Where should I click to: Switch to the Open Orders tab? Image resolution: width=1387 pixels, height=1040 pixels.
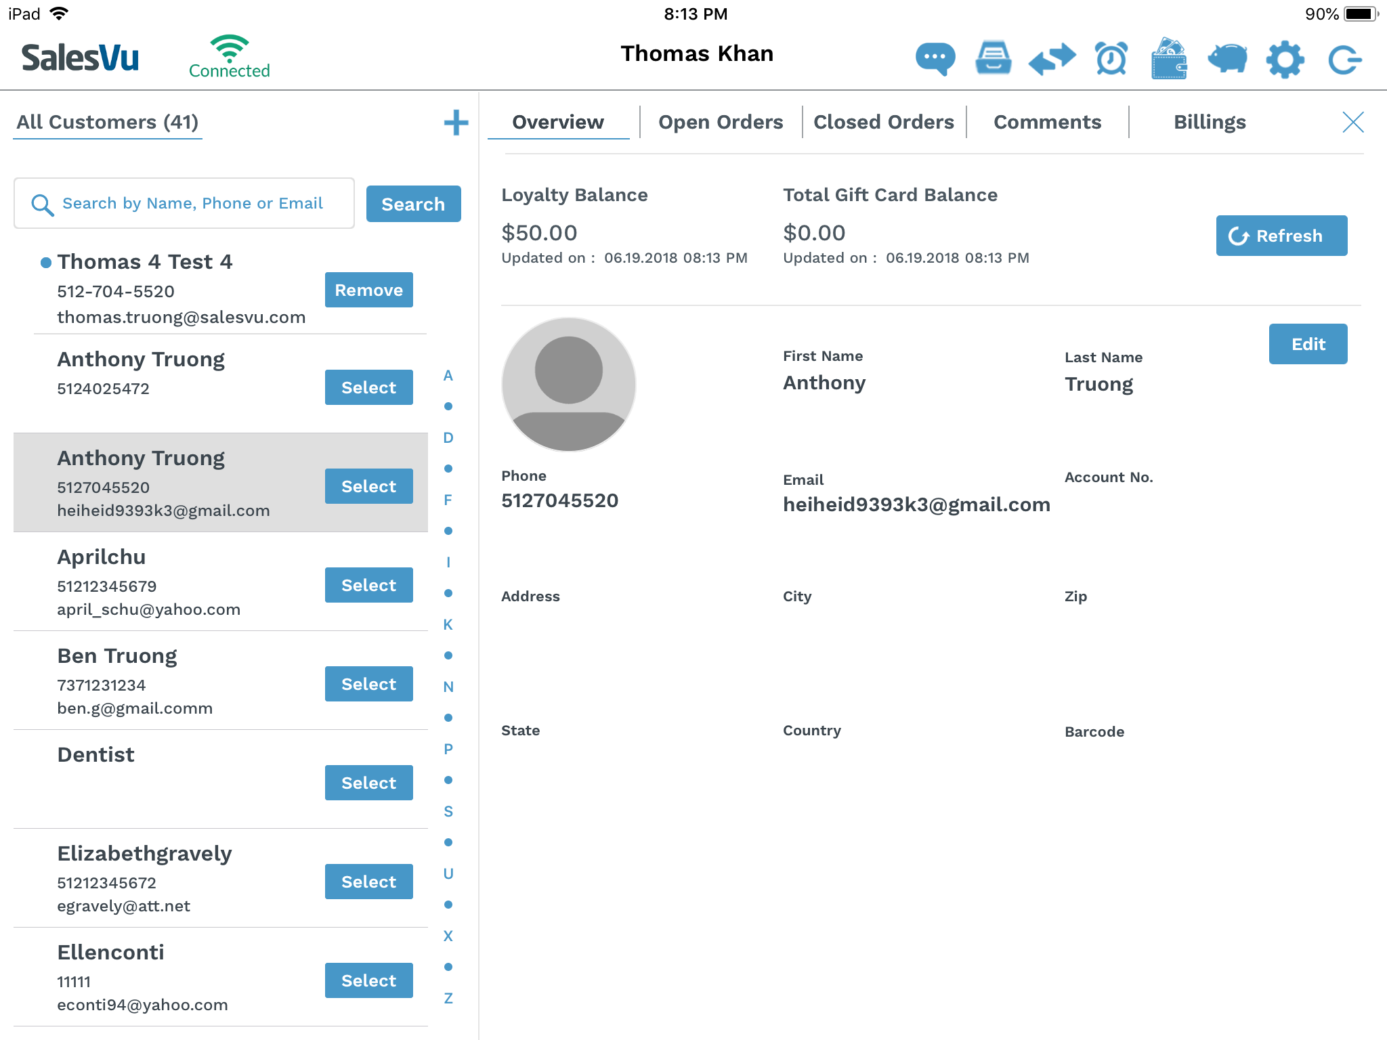click(721, 123)
